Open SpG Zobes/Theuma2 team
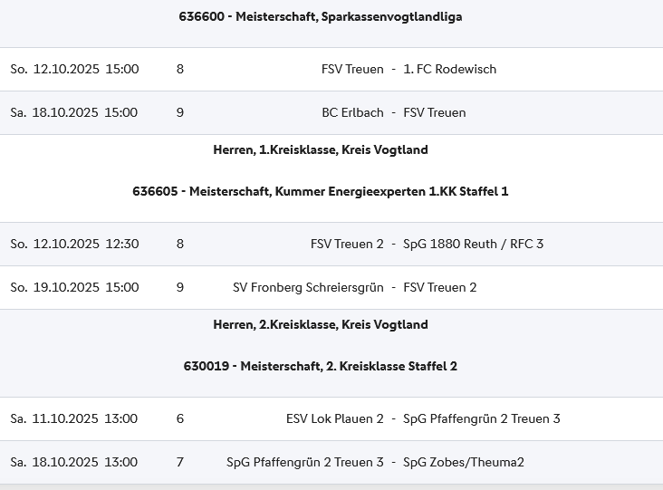Screen dimensions: 663x490 [x=464, y=463]
